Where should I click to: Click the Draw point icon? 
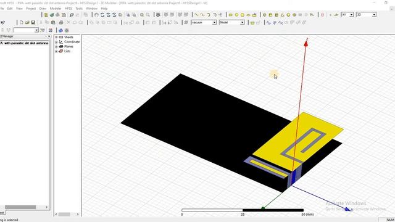[x=330, y=15]
